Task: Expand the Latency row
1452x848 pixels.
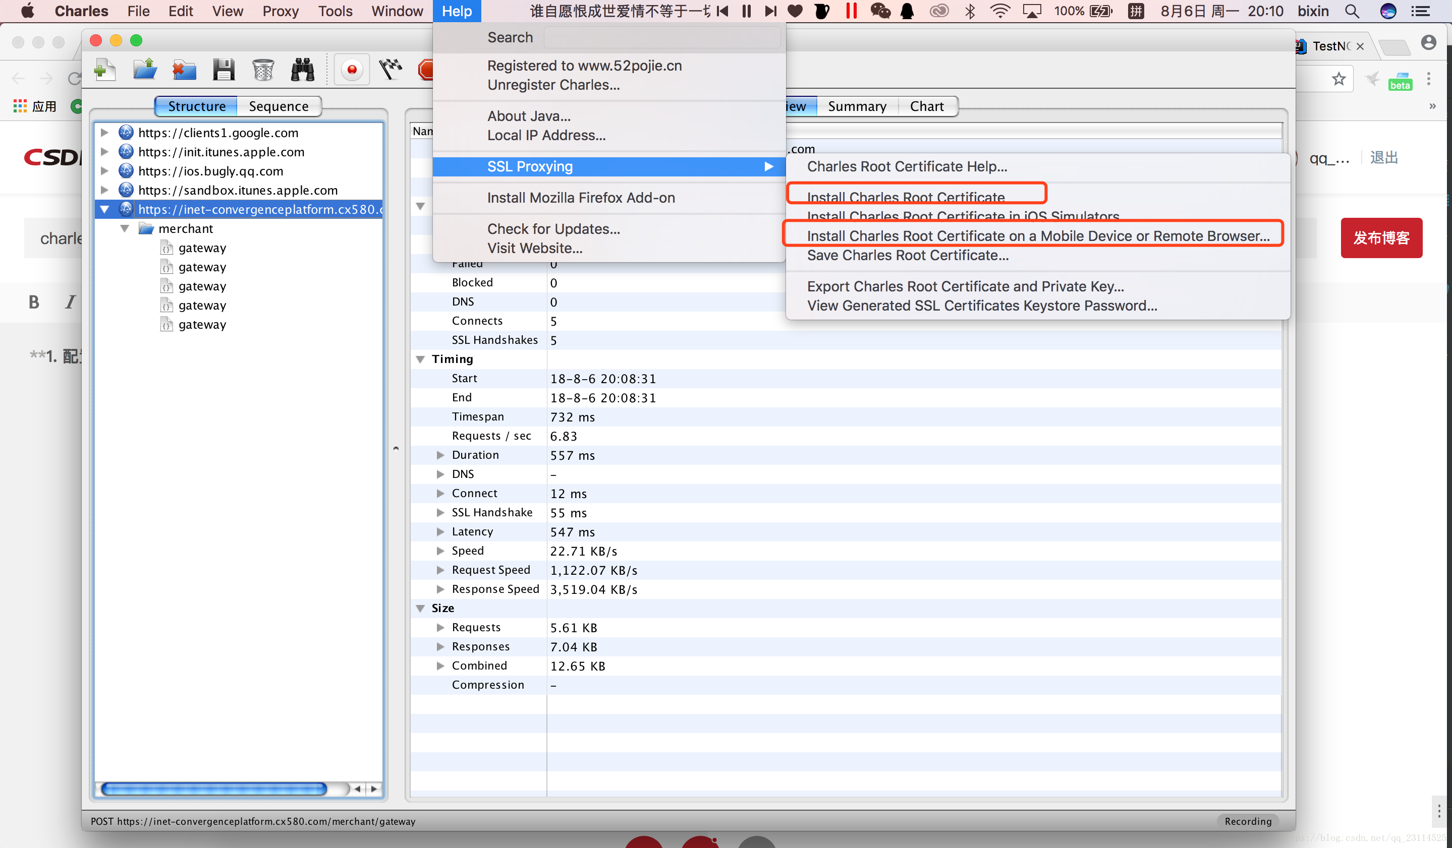Action: click(440, 531)
